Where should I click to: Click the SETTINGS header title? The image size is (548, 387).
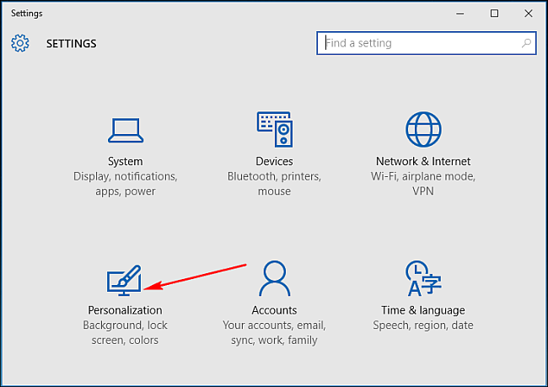tap(72, 44)
